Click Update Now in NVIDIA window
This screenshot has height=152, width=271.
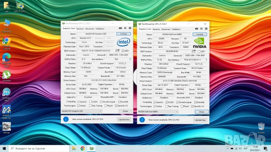200,120
